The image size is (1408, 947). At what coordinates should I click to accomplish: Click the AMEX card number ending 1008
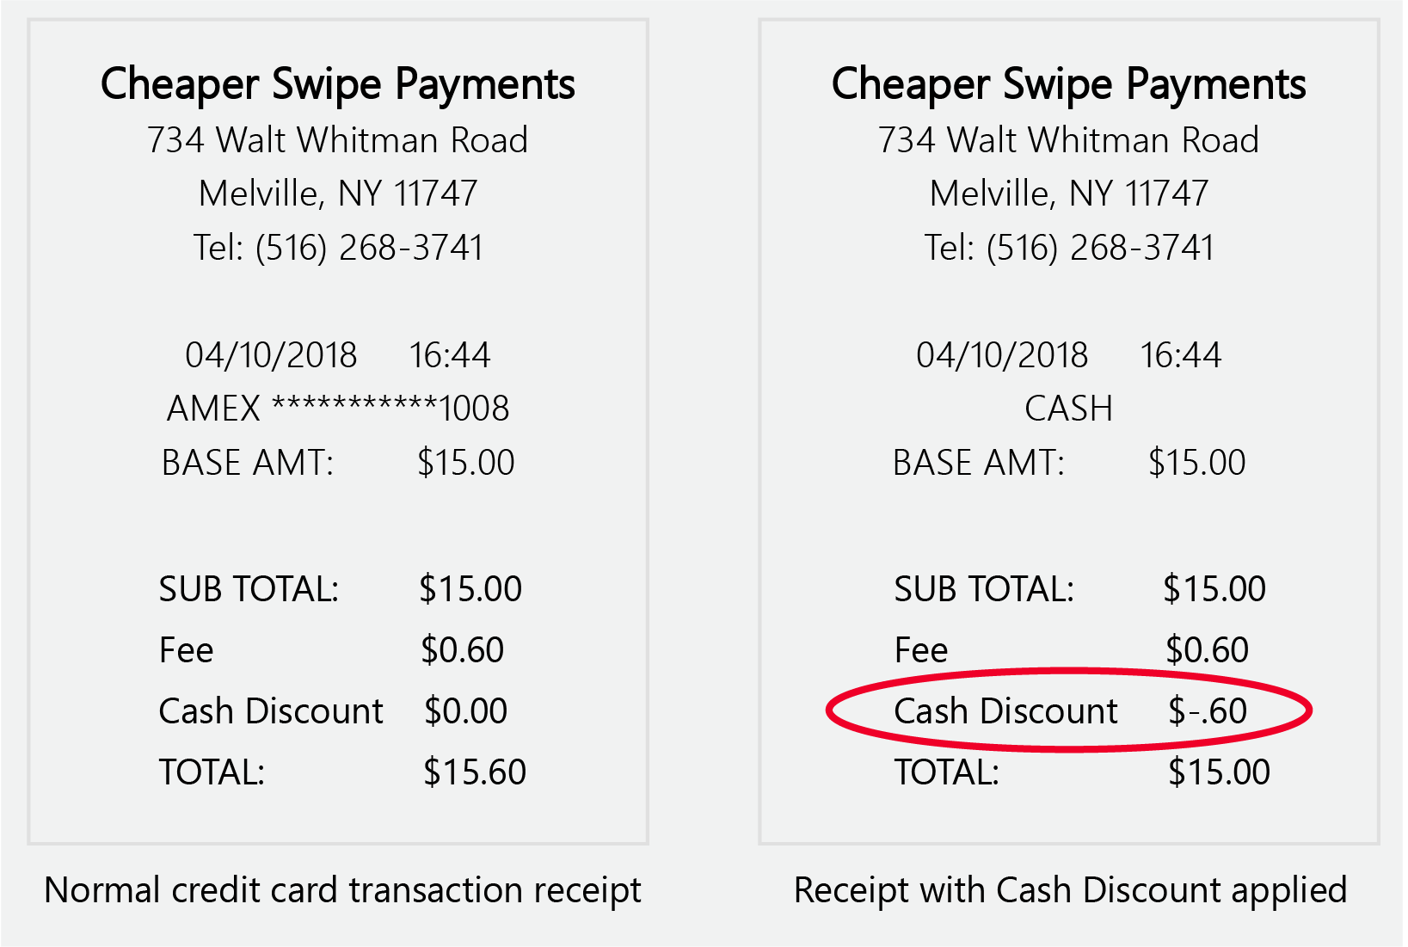(x=338, y=408)
